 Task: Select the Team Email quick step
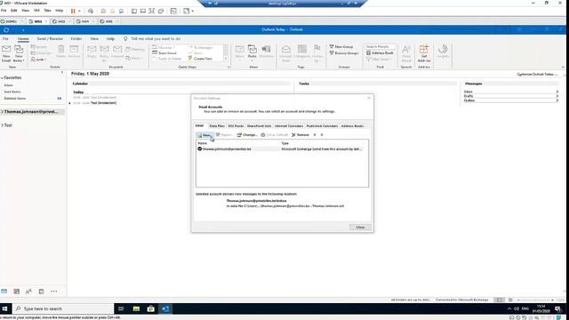point(164,53)
